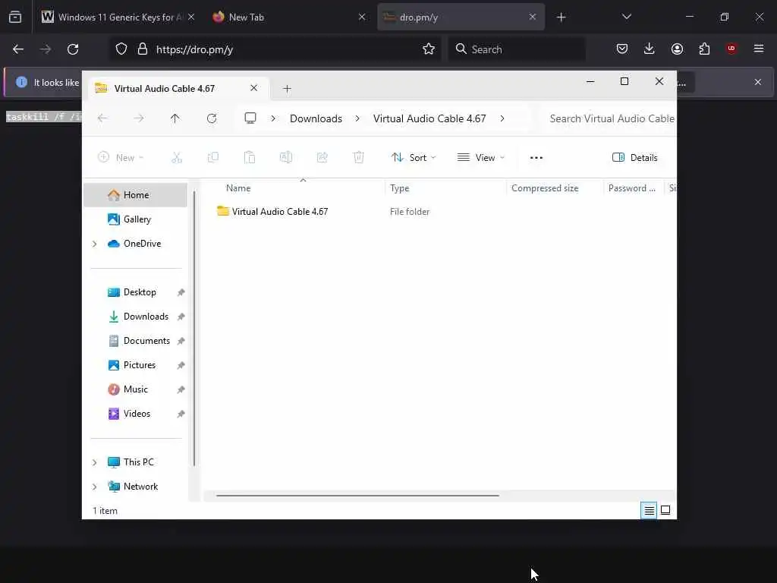Navigate to Downloads in the breadcrumb
777x583 pixels.
point(316,118)
